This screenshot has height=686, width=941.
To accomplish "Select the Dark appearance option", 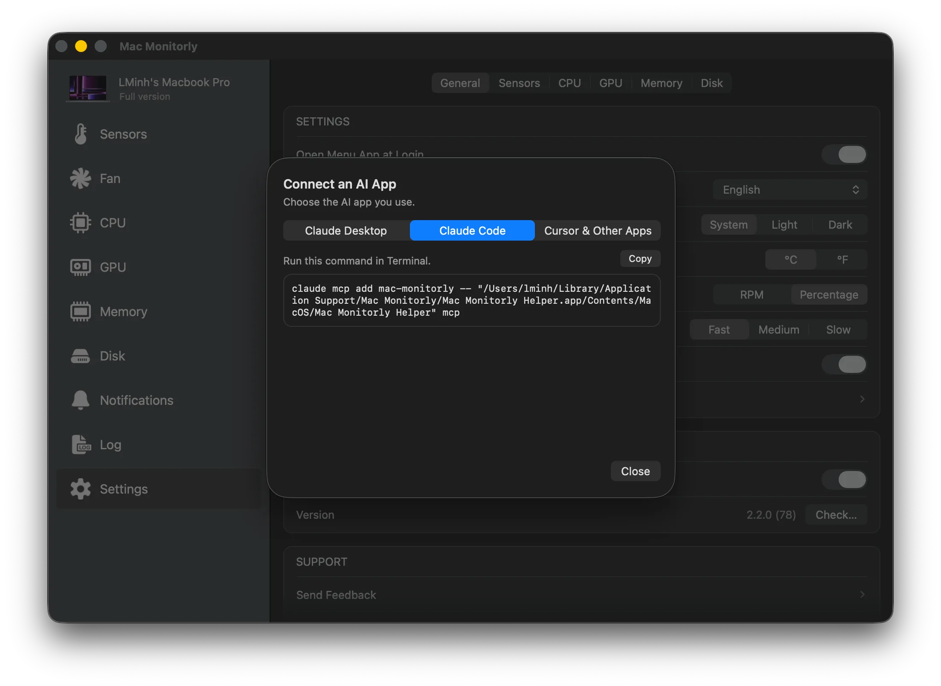I will pyautogui.click(x=840, y=224).
